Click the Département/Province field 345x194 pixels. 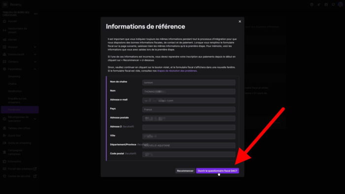coord(189,145)
